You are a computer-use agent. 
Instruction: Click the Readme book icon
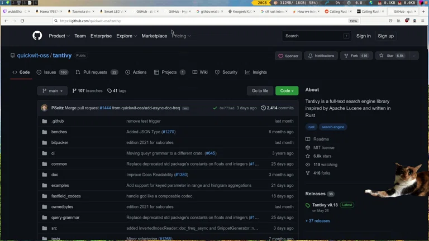308,139
